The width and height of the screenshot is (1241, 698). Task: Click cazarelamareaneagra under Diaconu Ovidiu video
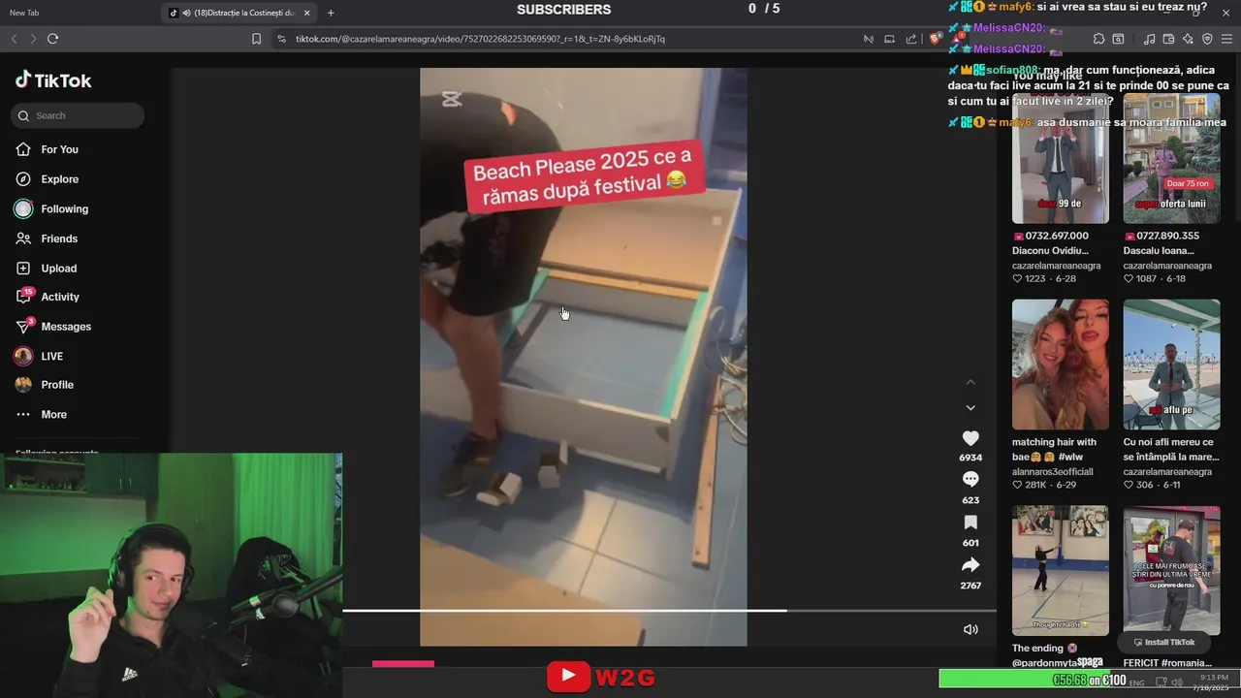1057,266
